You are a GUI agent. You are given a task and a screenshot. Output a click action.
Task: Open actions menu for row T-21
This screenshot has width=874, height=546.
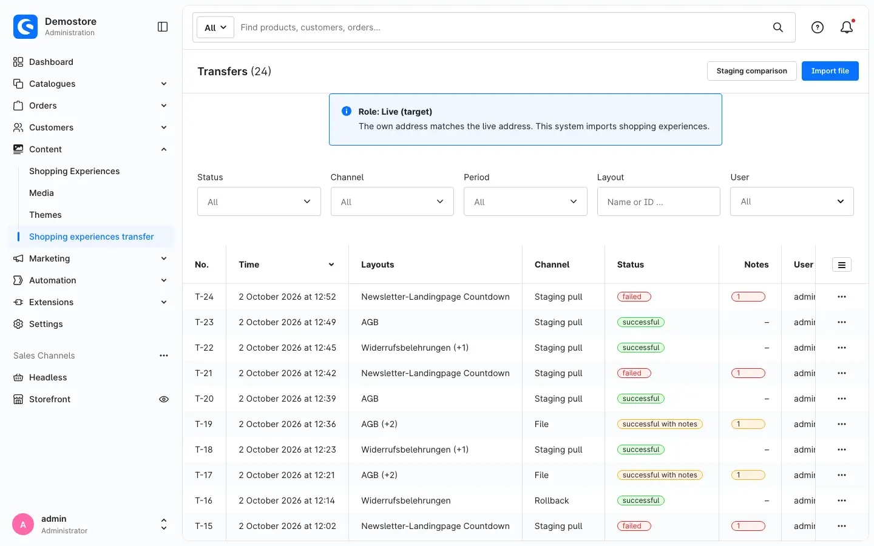coord(842,373)
